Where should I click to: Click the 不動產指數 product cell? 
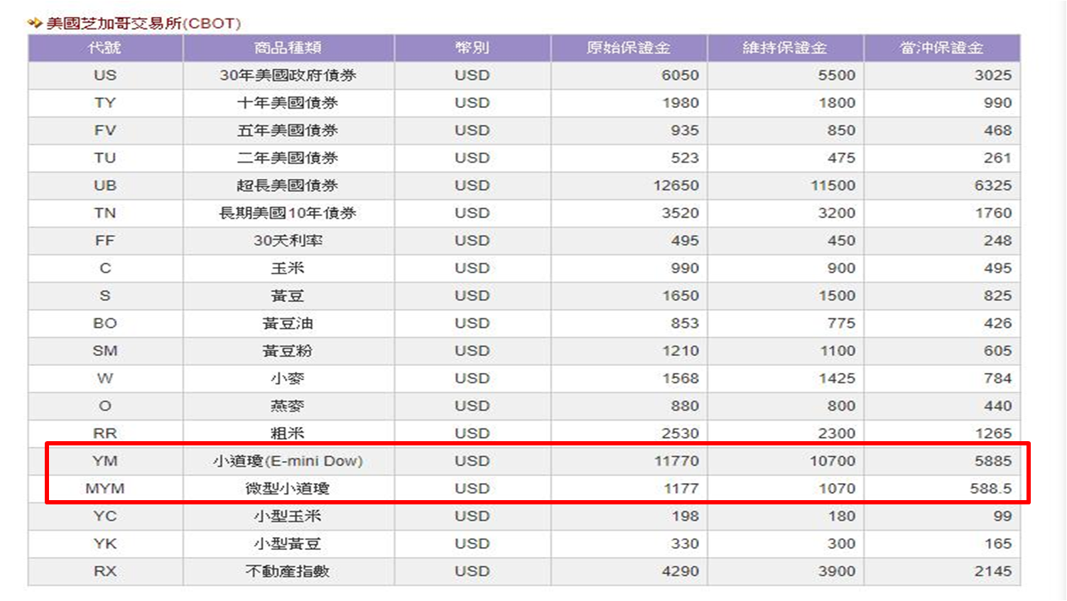point(288,571)
